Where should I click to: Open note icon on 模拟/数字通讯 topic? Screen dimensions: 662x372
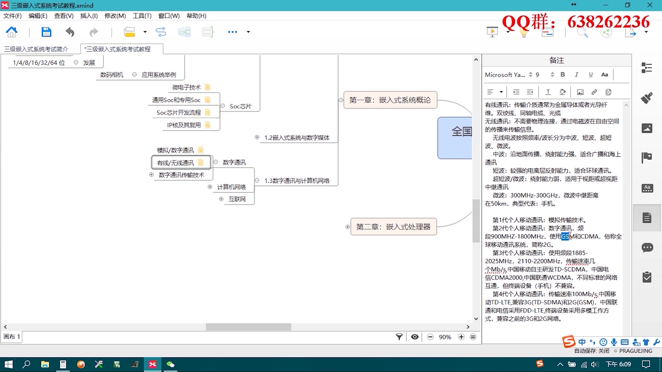pos(201,150)
